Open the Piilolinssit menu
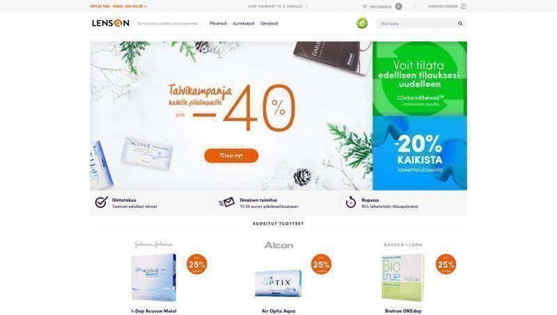 (218, 24)
